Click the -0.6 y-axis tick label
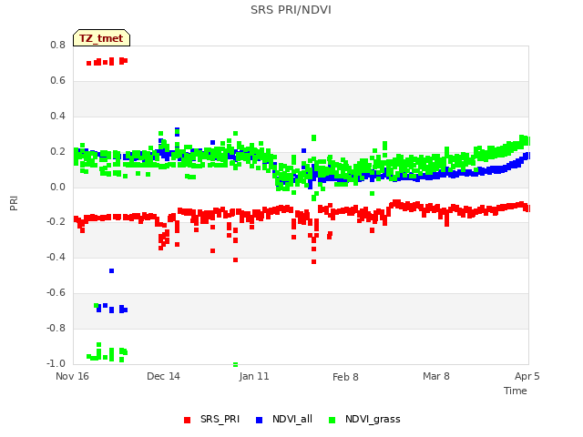Screen dimensions: 583x437 (x=56, y=293)
